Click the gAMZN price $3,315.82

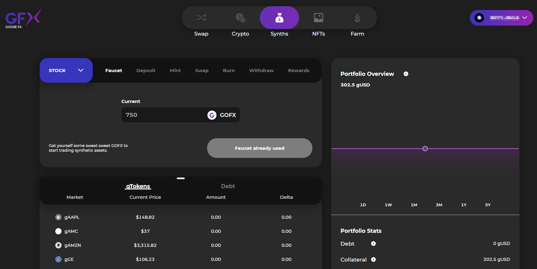tap(145, 245)
